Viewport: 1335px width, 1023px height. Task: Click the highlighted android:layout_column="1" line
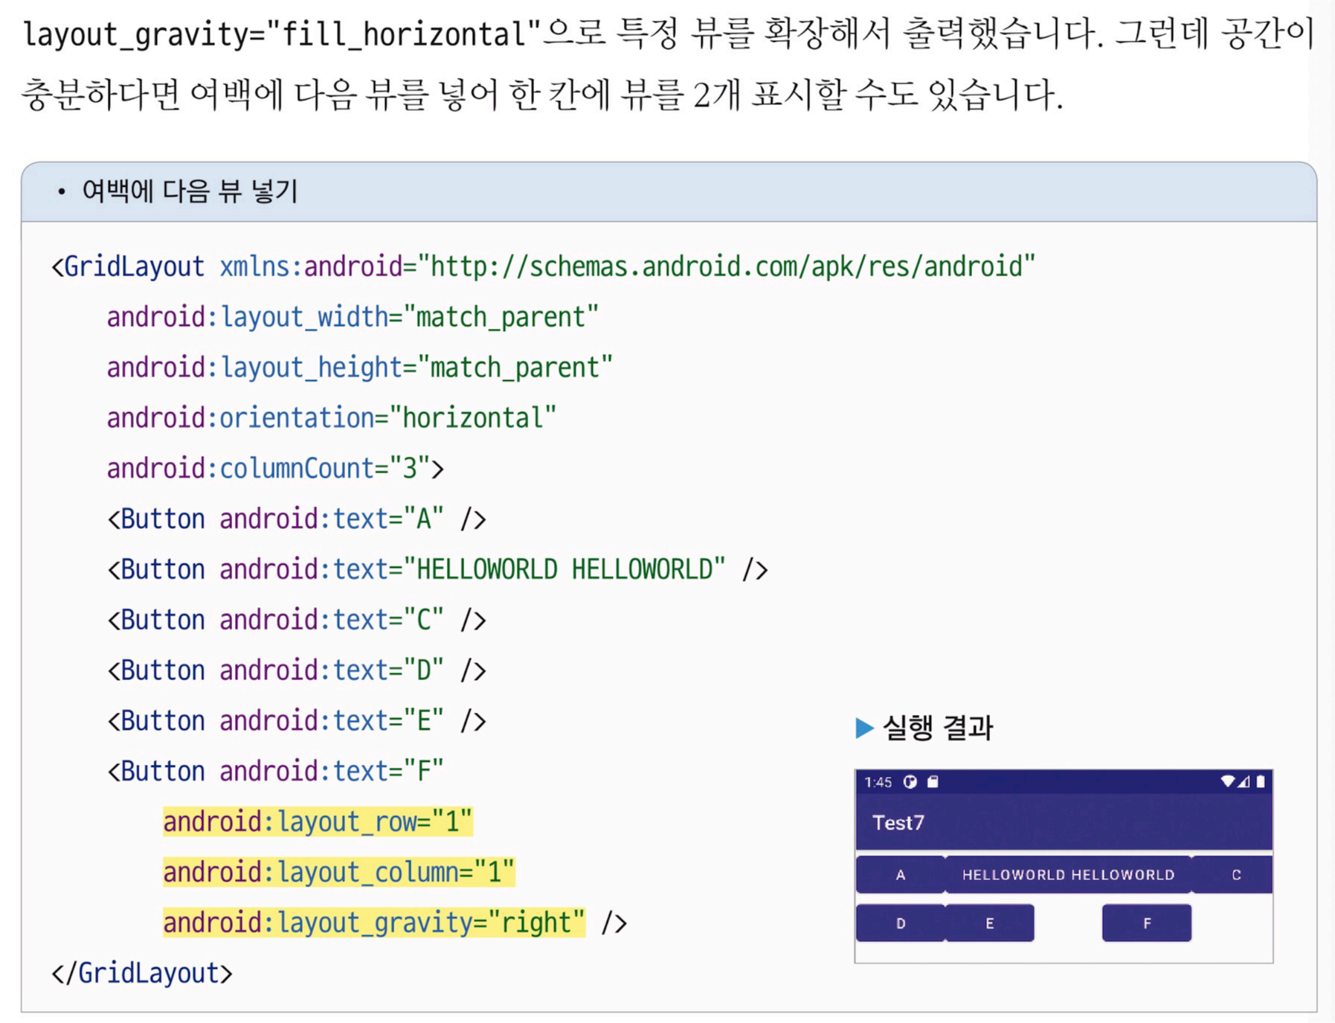339,873
